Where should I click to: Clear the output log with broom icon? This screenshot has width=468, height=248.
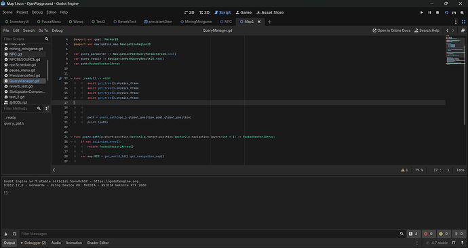coord(5,234)
